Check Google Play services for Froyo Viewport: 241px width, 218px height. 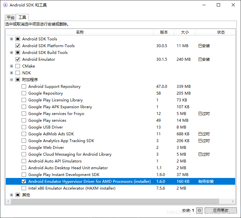tap(24, 114)
